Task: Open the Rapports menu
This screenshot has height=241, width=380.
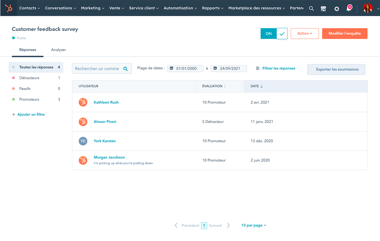Action: [213, 8]
